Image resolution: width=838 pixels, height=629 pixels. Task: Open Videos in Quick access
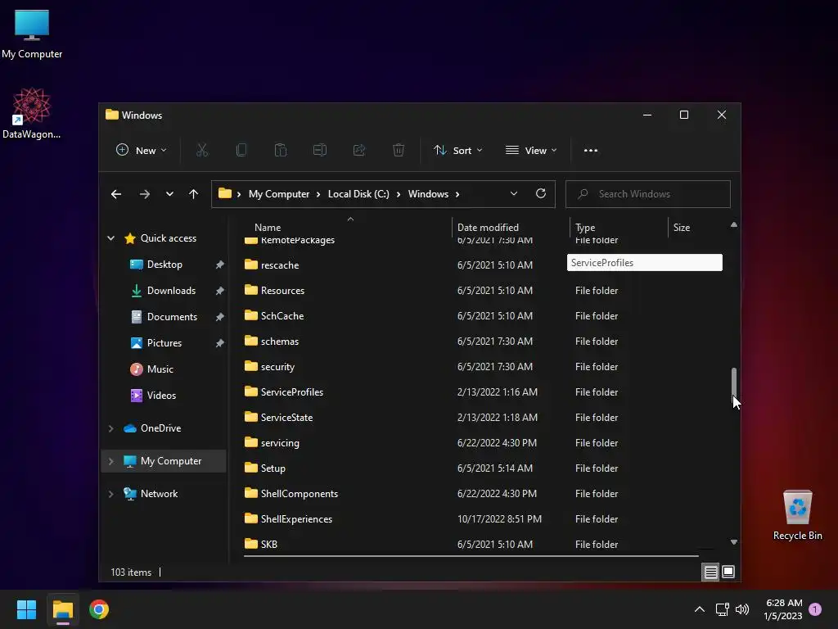tap(161, 396)
